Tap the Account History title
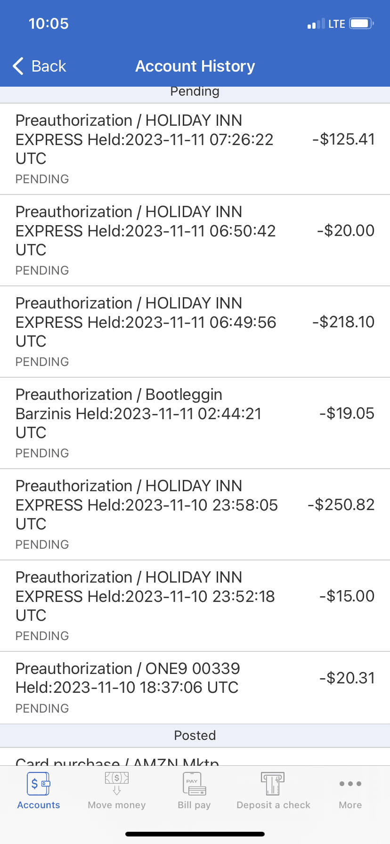 pyautogui.click(x=195, y=66)
